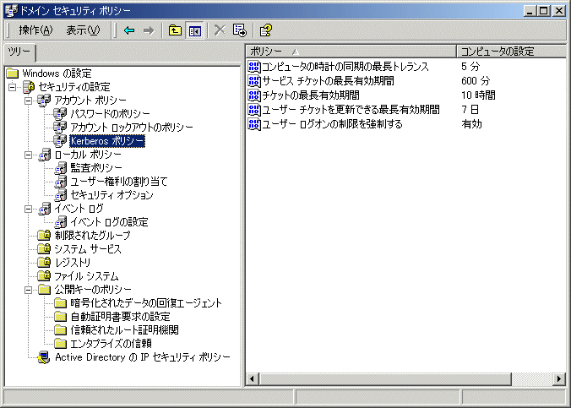Click policy icon for コンピュータの時計の同期の最長トレランス

(253, 67)
